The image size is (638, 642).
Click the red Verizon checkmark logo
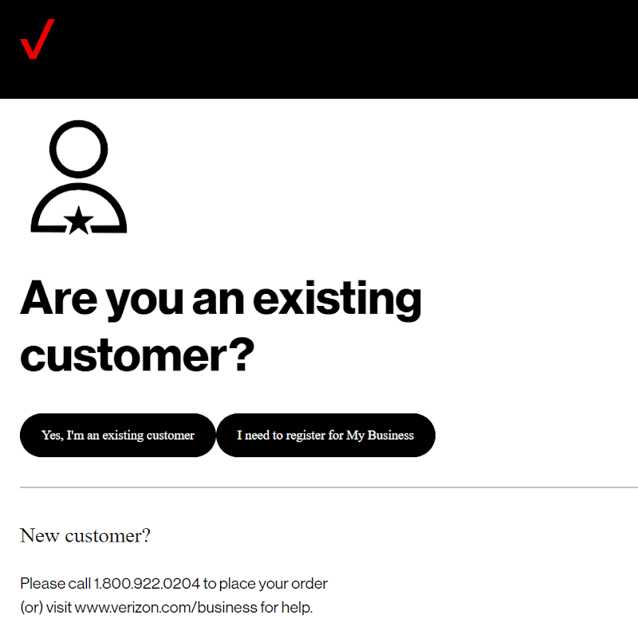(x=37, y=39)
